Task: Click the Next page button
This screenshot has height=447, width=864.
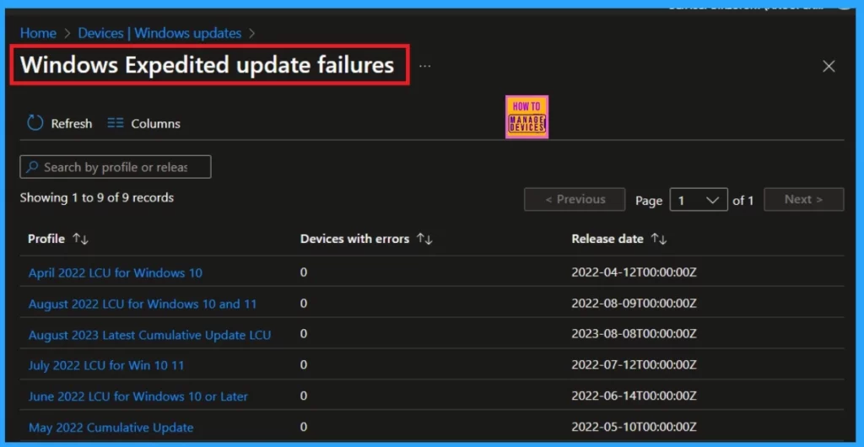Action: [804, 199]
